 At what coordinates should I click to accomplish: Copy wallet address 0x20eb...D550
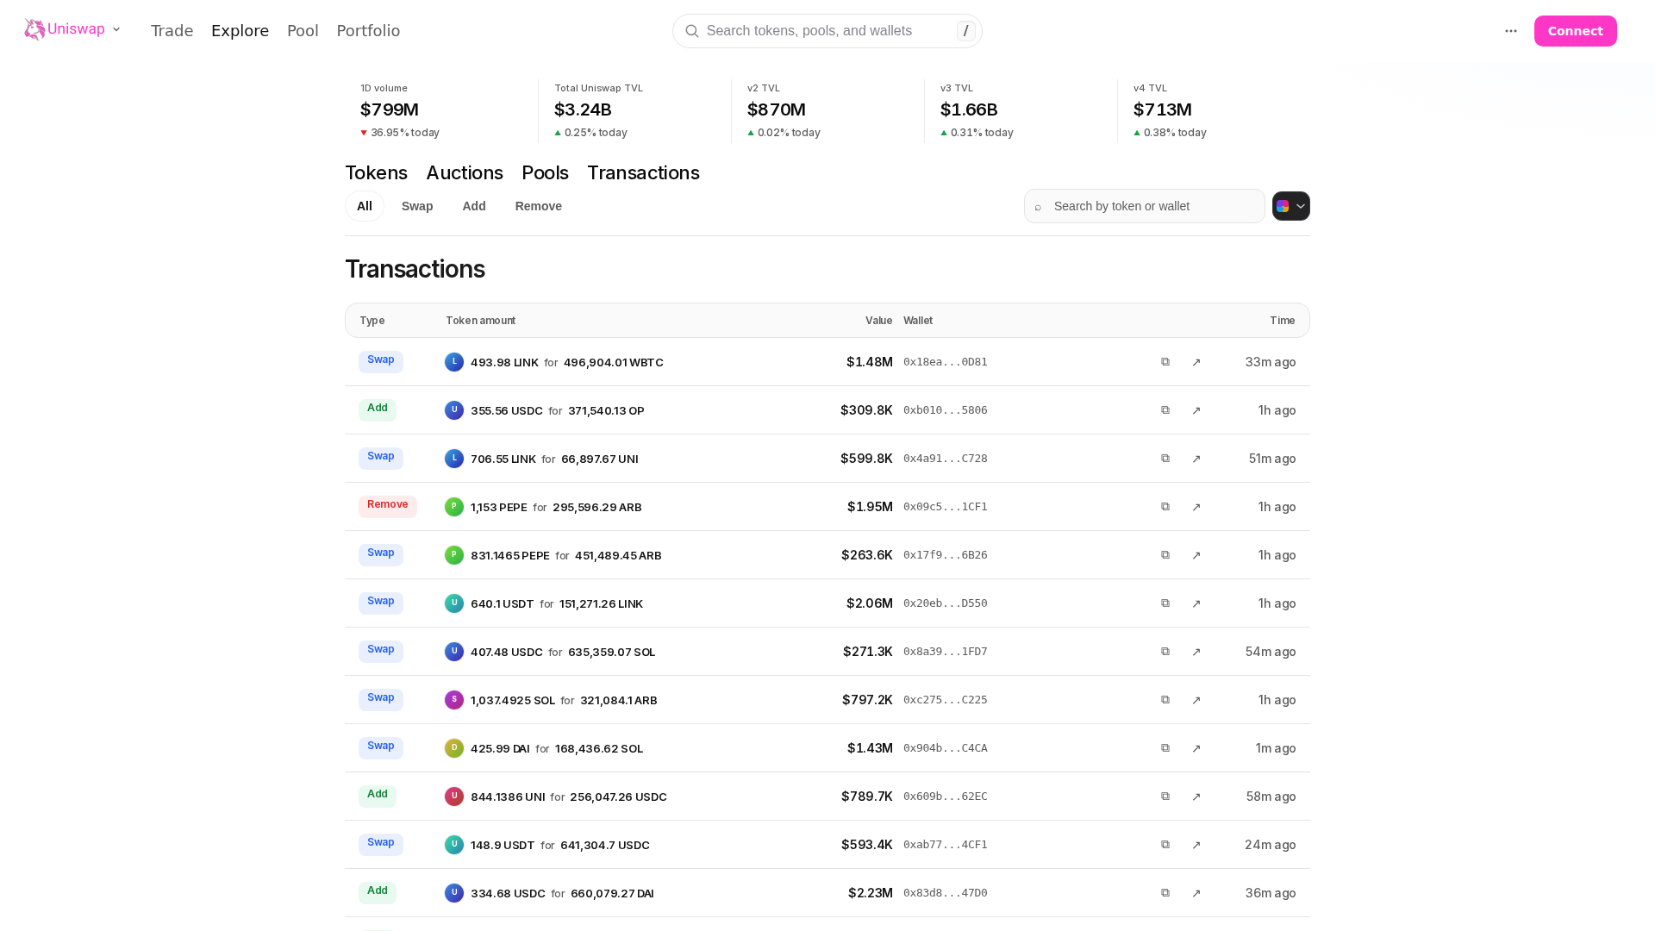point(1165,603)
